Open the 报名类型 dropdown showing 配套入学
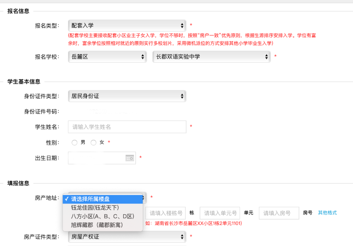 tap(127, 25)
